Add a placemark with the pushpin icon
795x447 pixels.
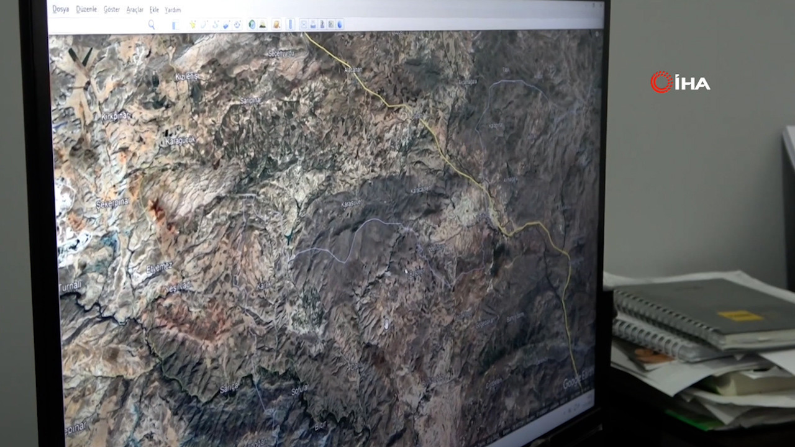pos(193,25)
